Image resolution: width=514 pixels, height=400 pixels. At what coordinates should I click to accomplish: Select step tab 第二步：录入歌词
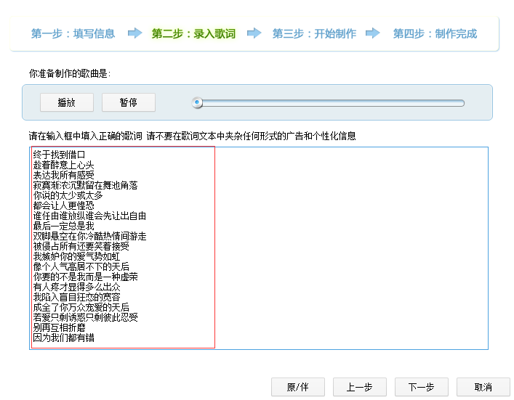tap(193, 33)
